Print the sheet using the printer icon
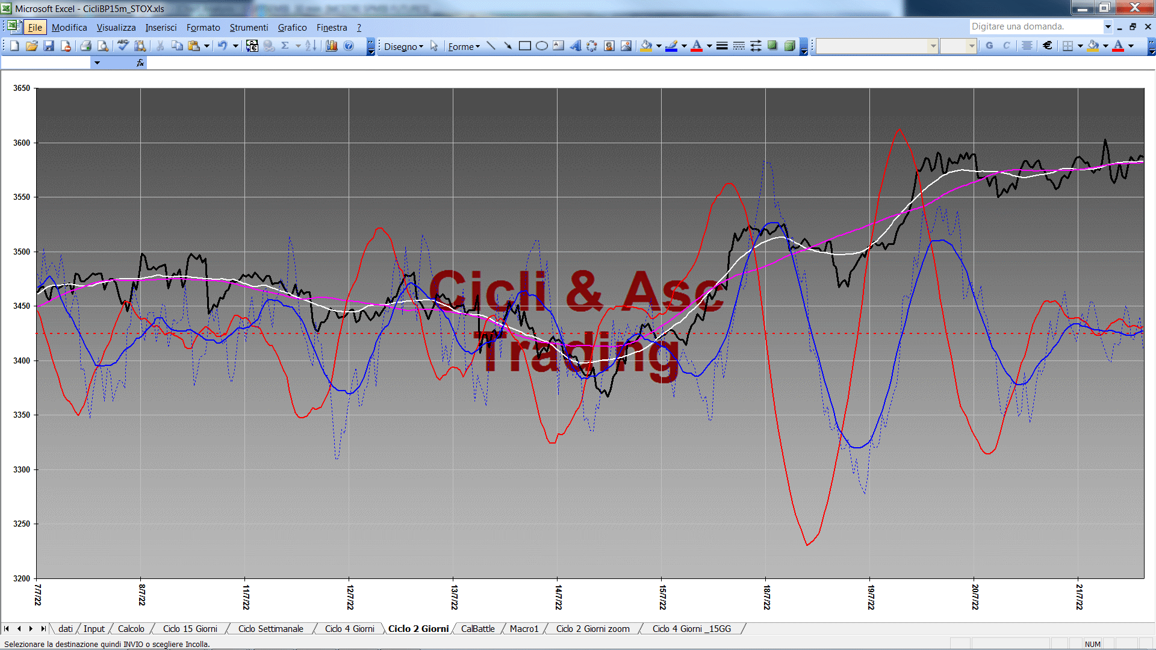 85,46
